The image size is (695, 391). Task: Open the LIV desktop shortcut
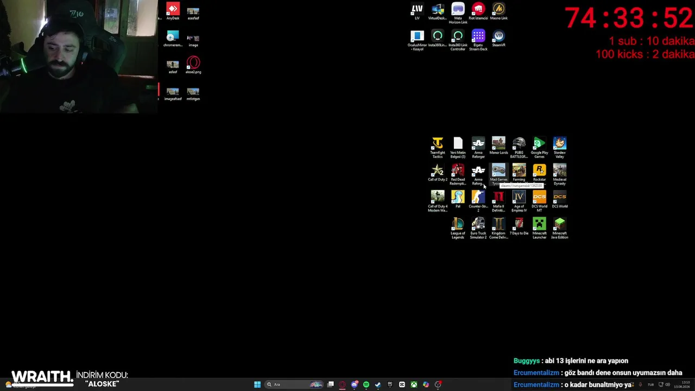[x=417, y=11]
